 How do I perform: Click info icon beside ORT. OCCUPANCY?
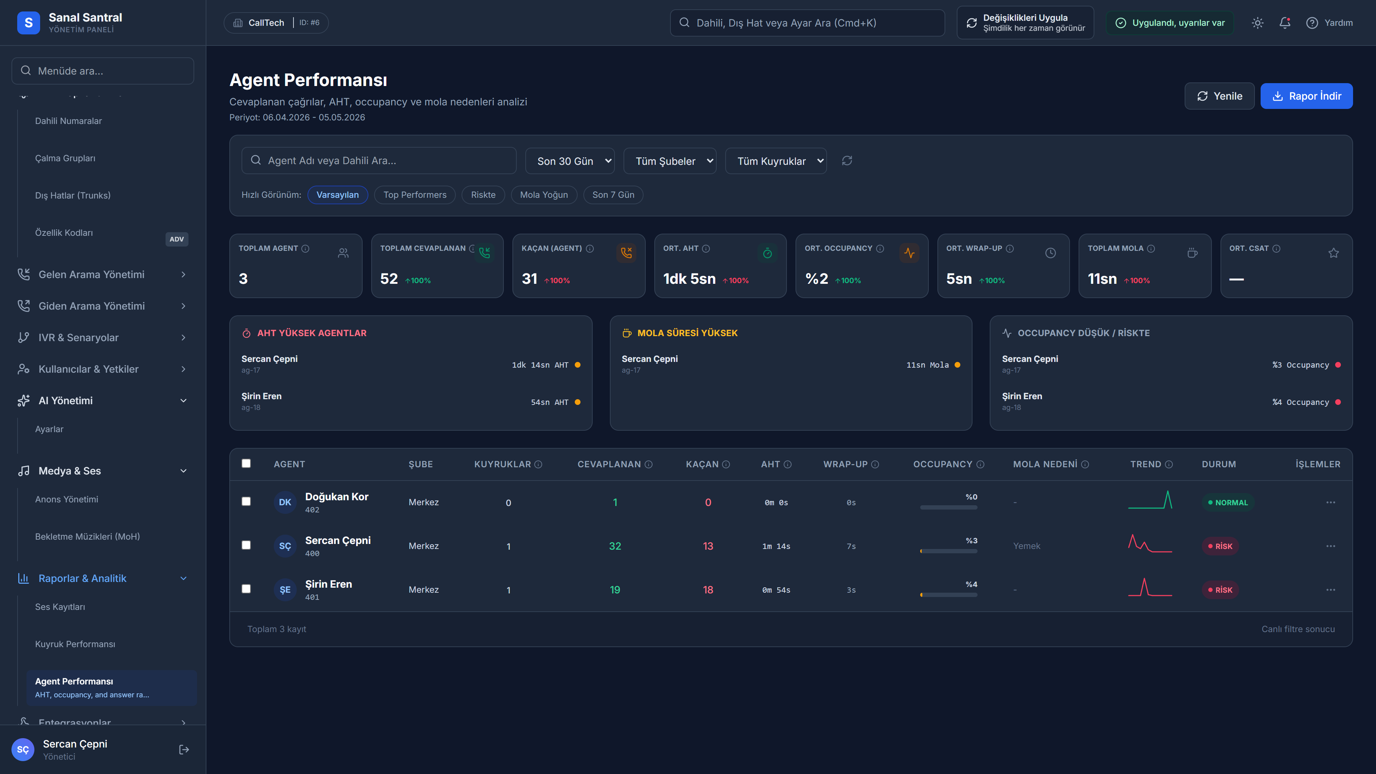[x=880, y=248]
